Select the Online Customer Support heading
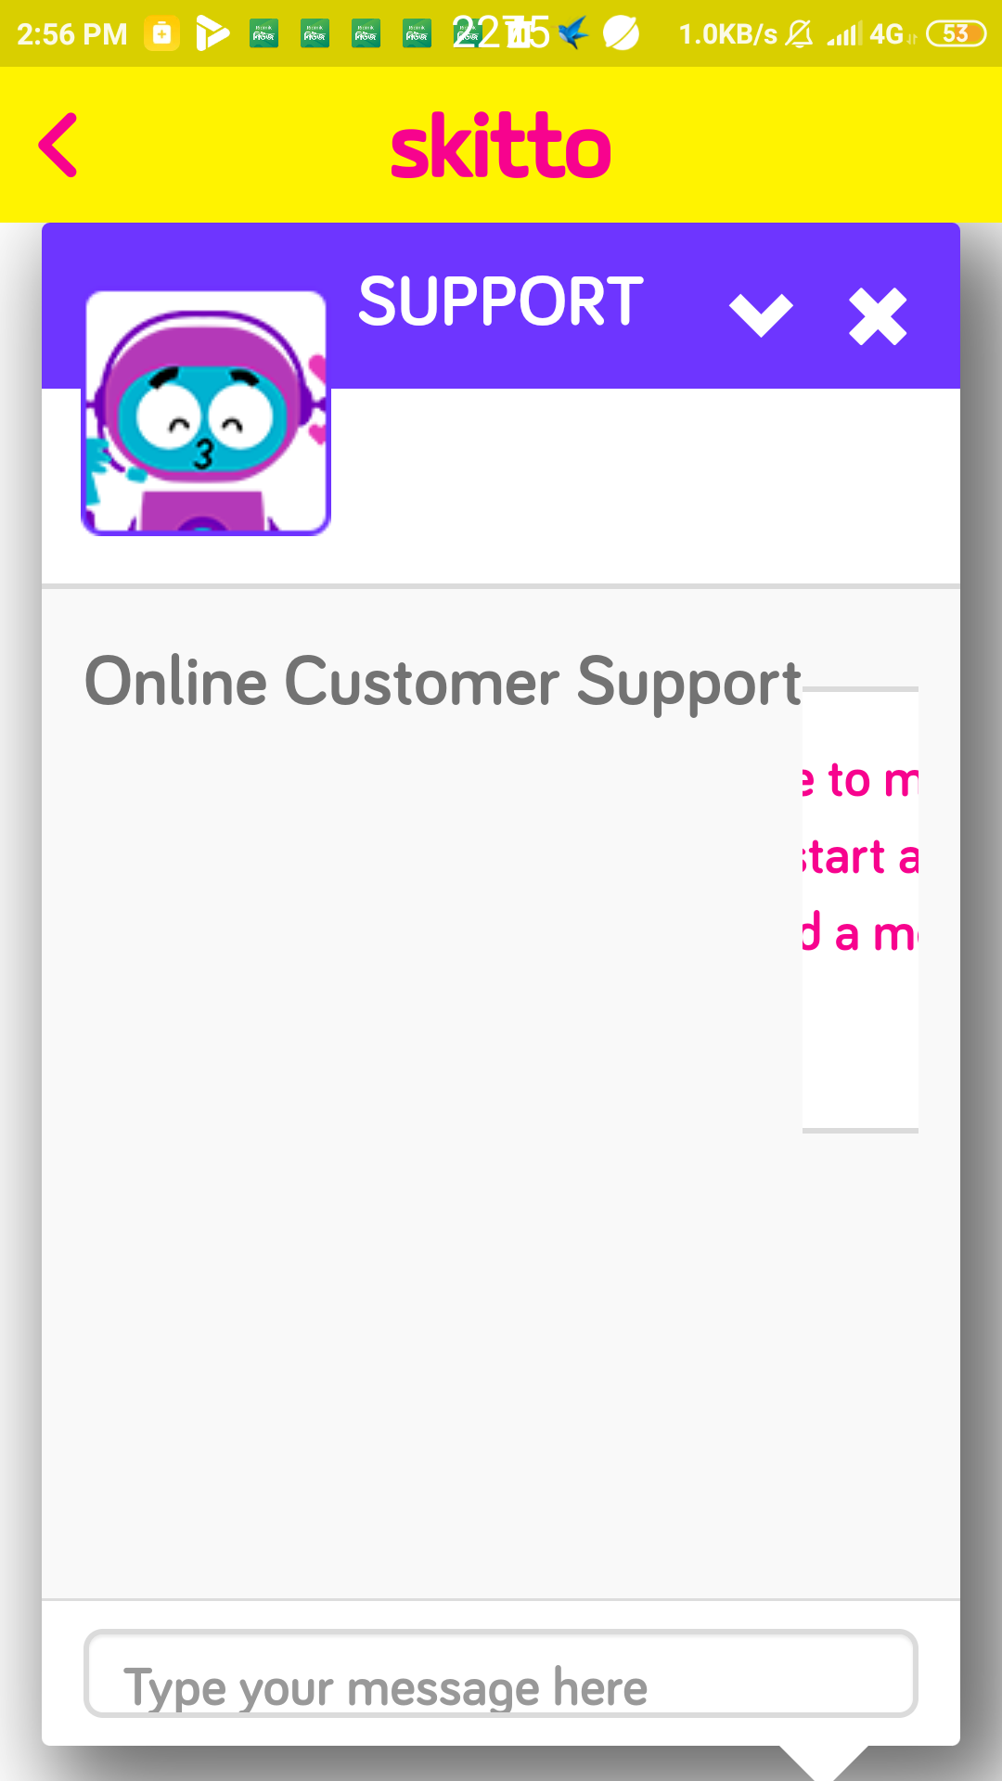 443,684
